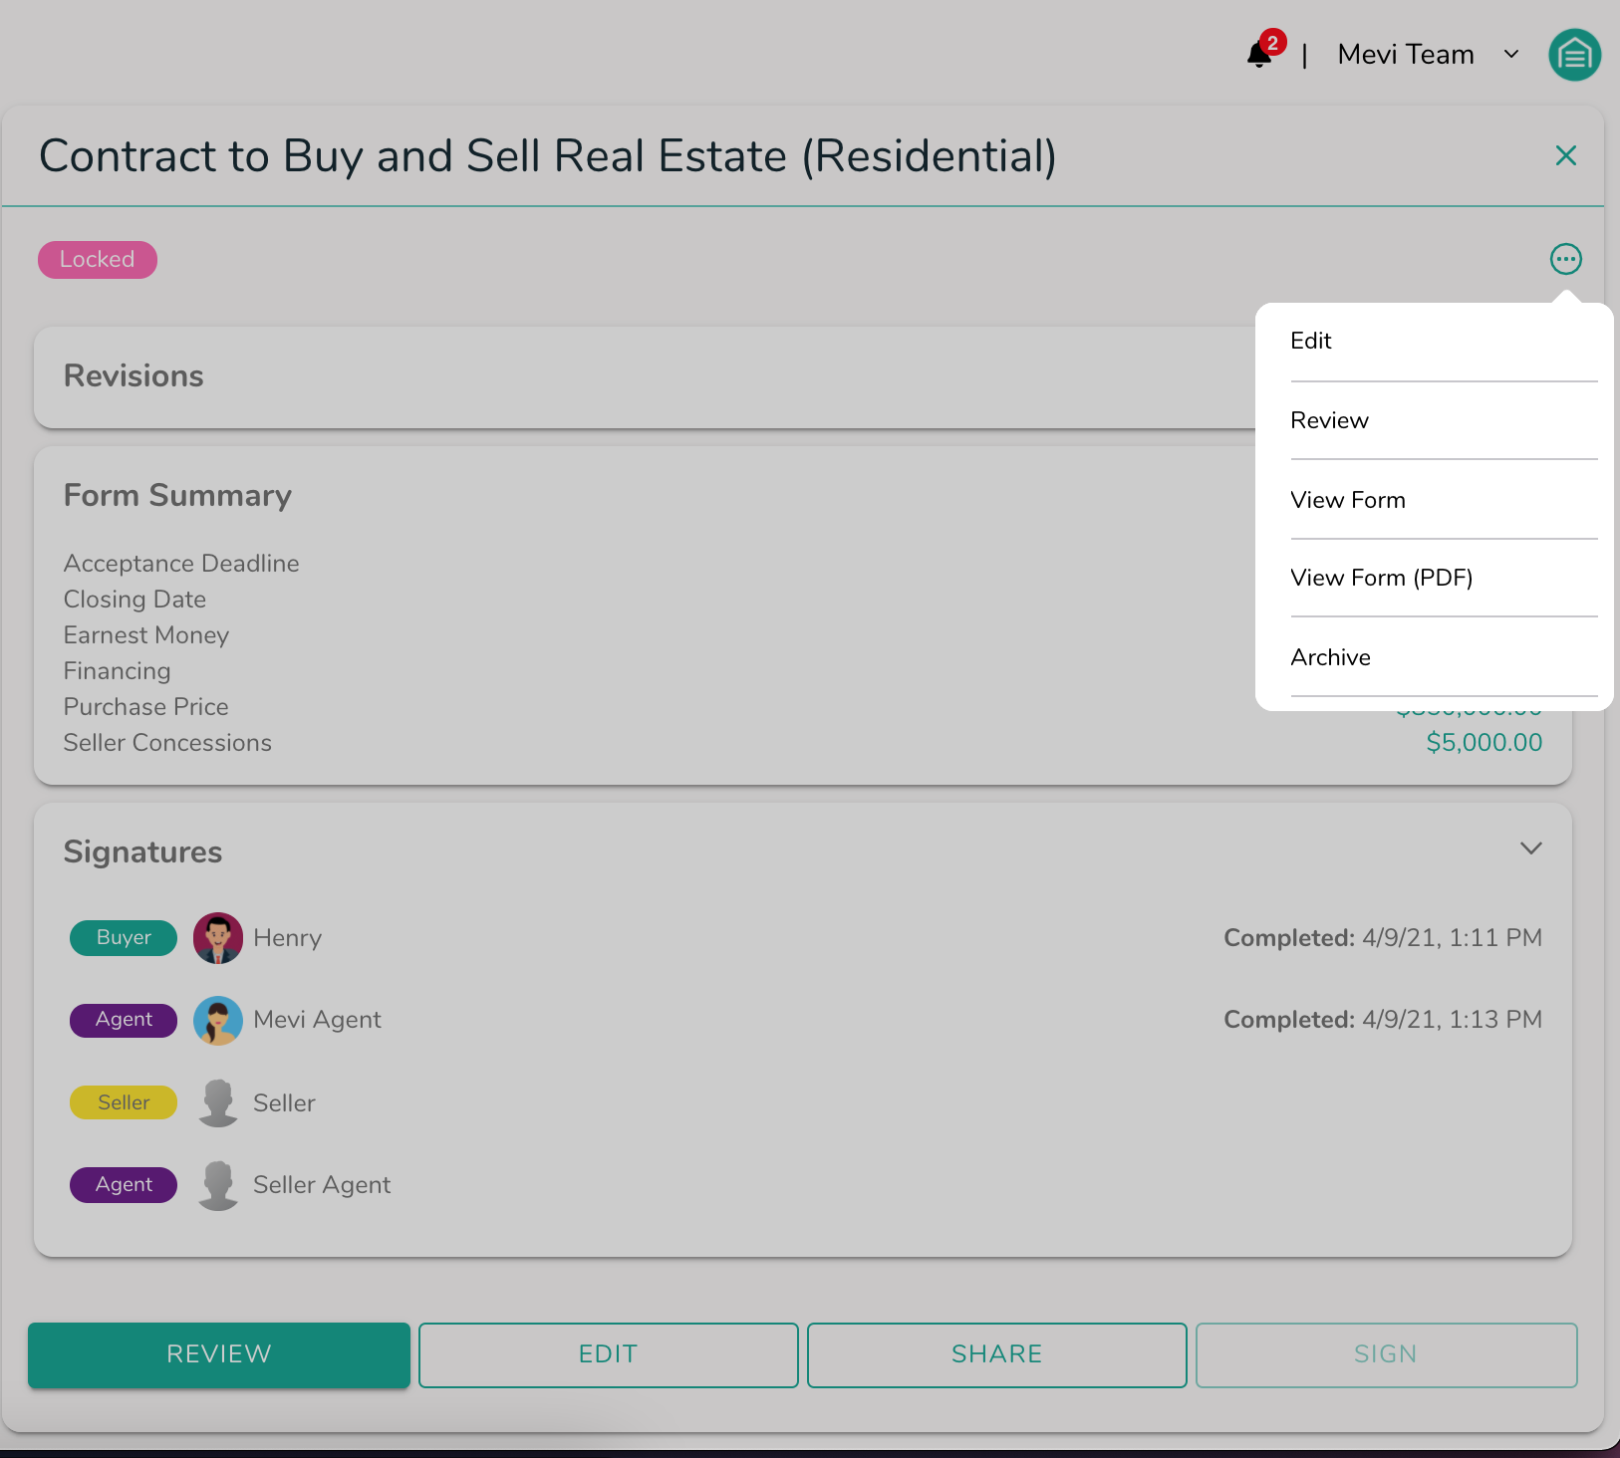Click the Earnest Money label
Screen dimensions: 1620x1458
(x=146, y=635)
